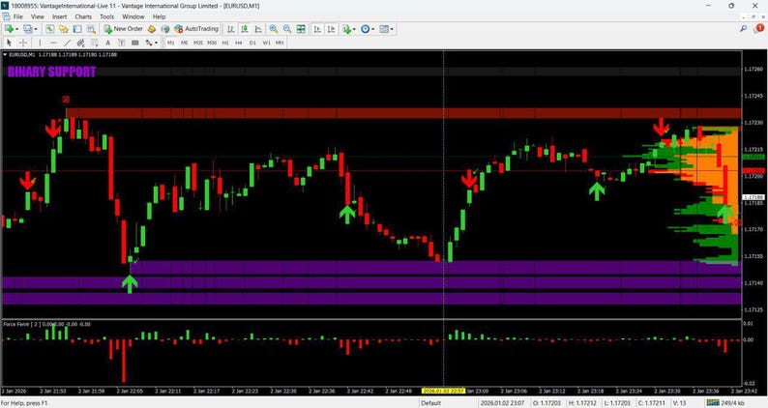Click the Default profile in status bar
768x408 pixels.
[x=431, y=403]
